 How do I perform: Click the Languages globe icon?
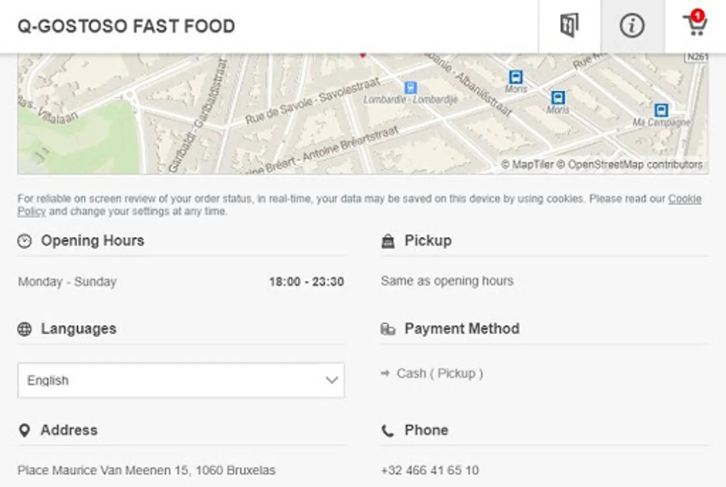coord(24,329)
